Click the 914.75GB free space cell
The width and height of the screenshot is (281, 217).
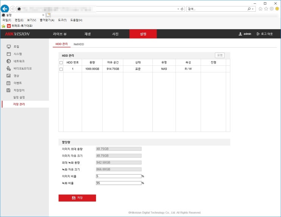coord(113,69)
